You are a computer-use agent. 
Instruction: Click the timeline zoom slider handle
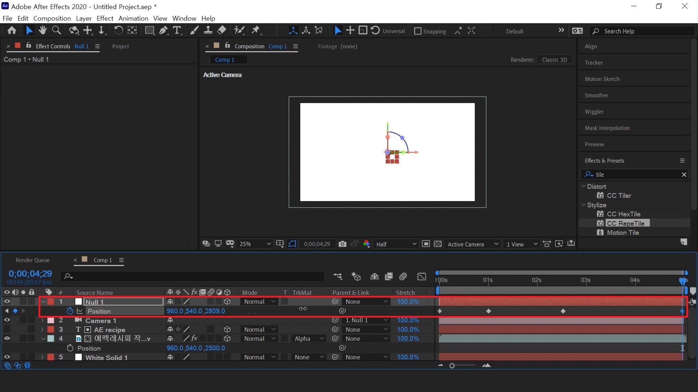(452, 366)
